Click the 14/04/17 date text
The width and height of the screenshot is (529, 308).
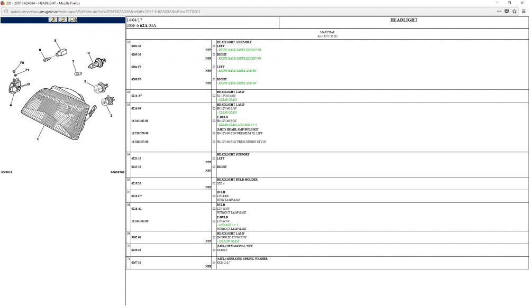(134, 20)
